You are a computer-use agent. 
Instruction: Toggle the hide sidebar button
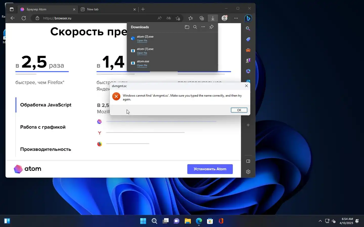(248, 161)
